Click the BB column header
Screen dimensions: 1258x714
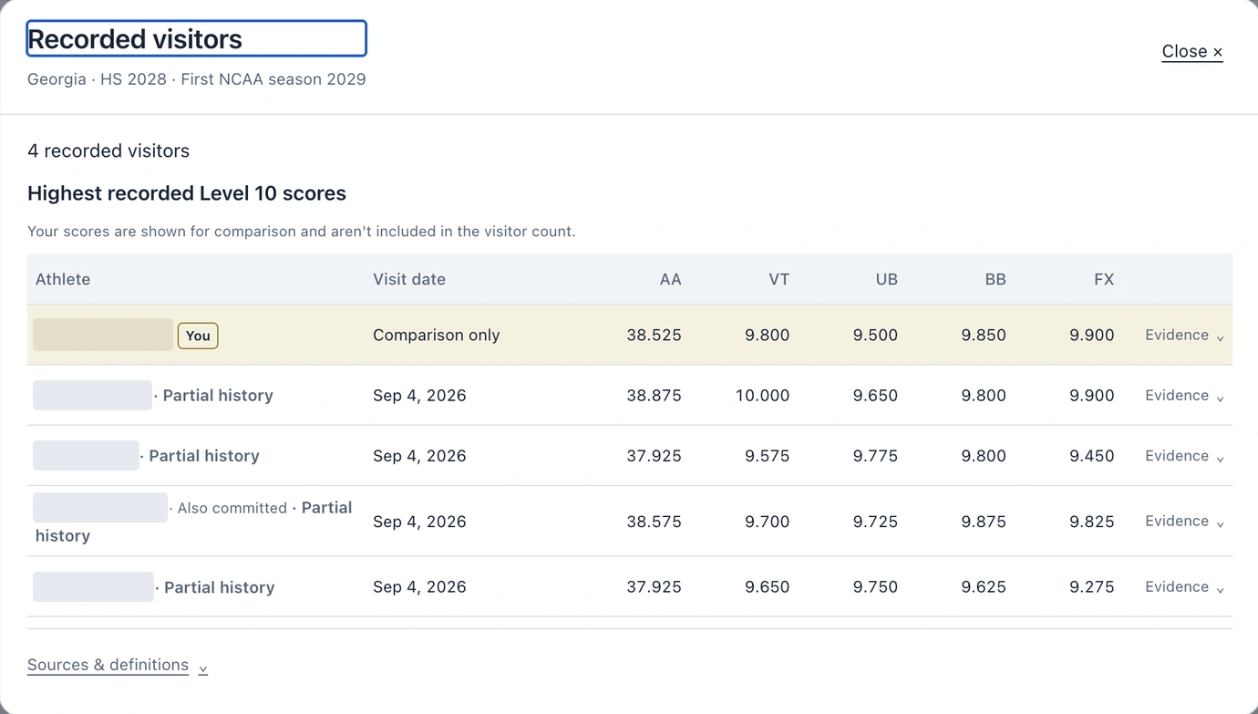click(995, 280)
